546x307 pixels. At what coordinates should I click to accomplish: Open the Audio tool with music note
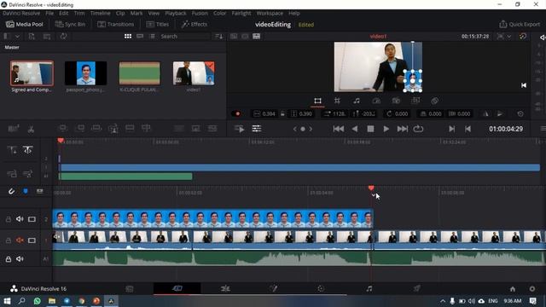357,101
